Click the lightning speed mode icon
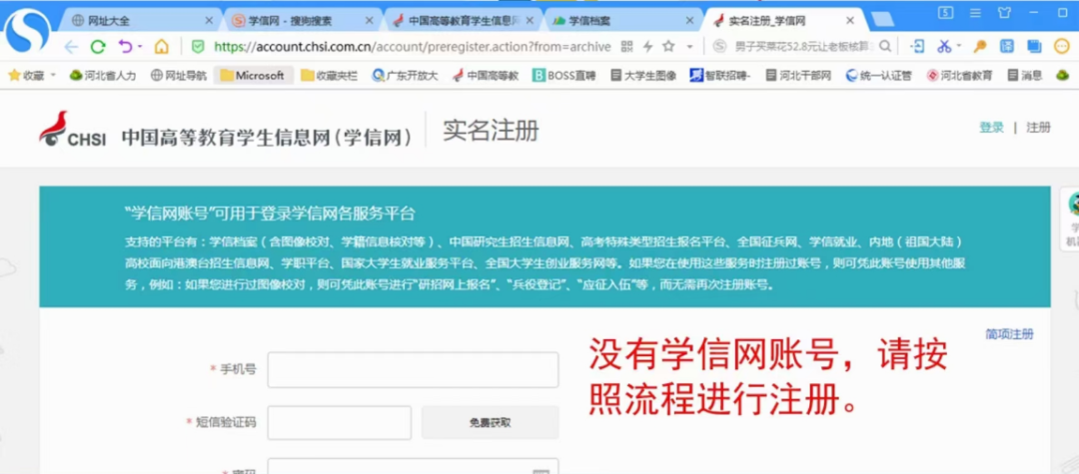This screenshot has height=474, width=1079. [x=647, y=47]
